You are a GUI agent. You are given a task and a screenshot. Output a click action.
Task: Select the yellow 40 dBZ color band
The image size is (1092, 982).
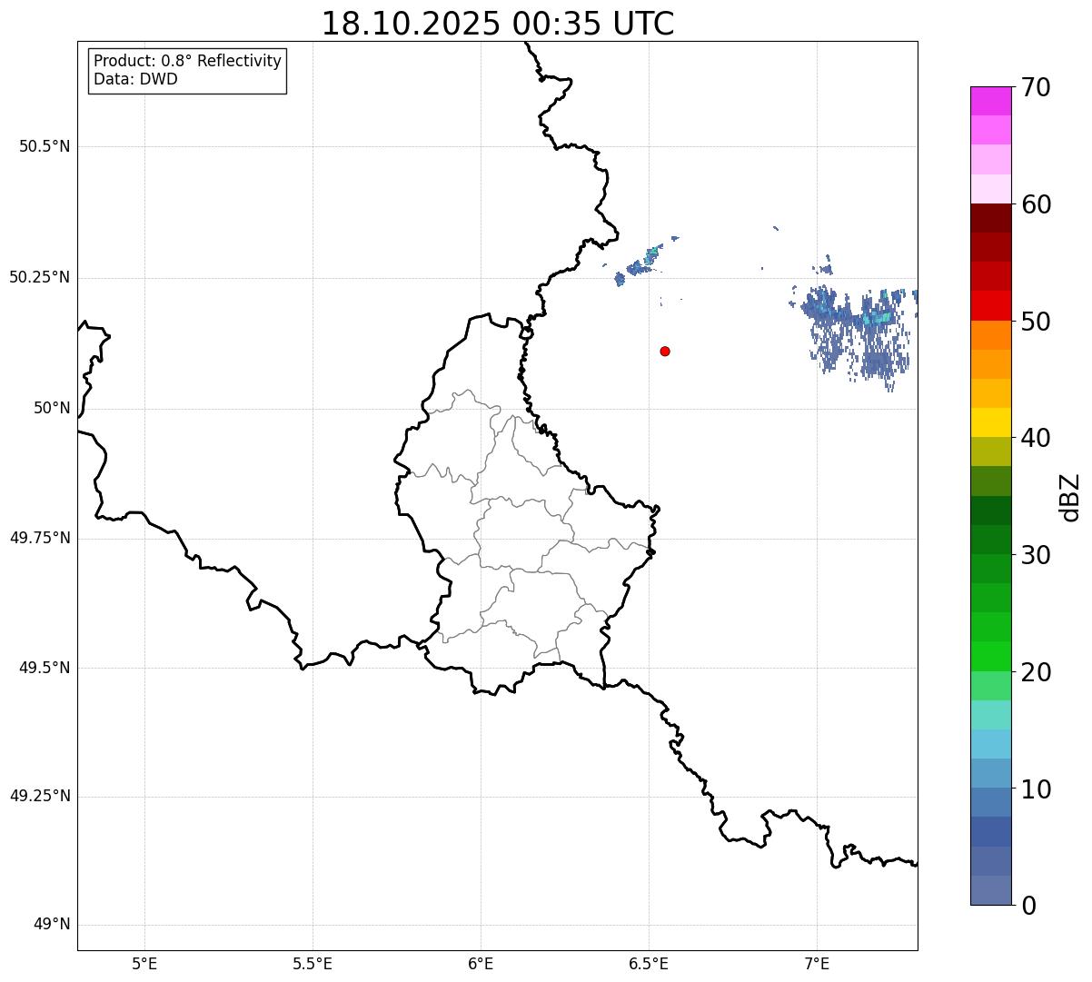pos(990,422)
